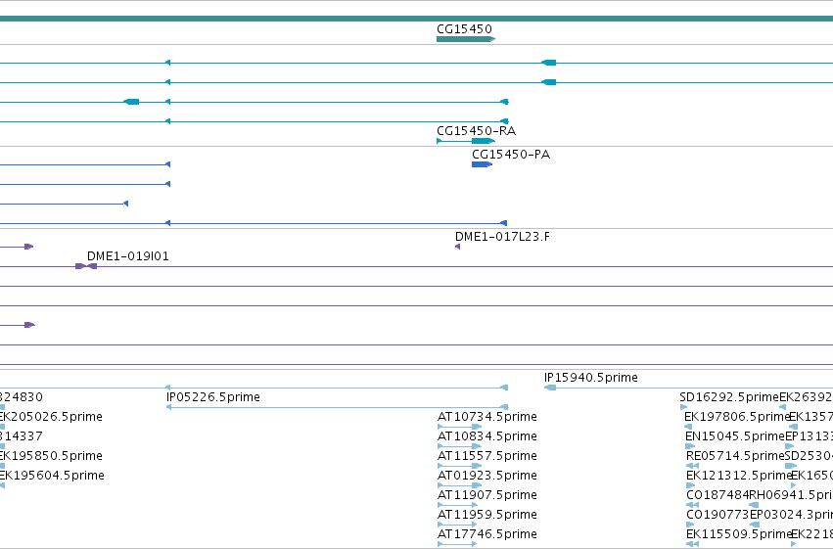Select small arrow under EK197806.5prime

[x=688, y=427]
